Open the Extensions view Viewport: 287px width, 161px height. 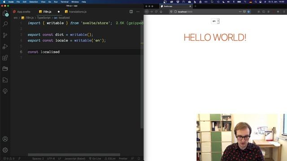click(x=5, y=58)
